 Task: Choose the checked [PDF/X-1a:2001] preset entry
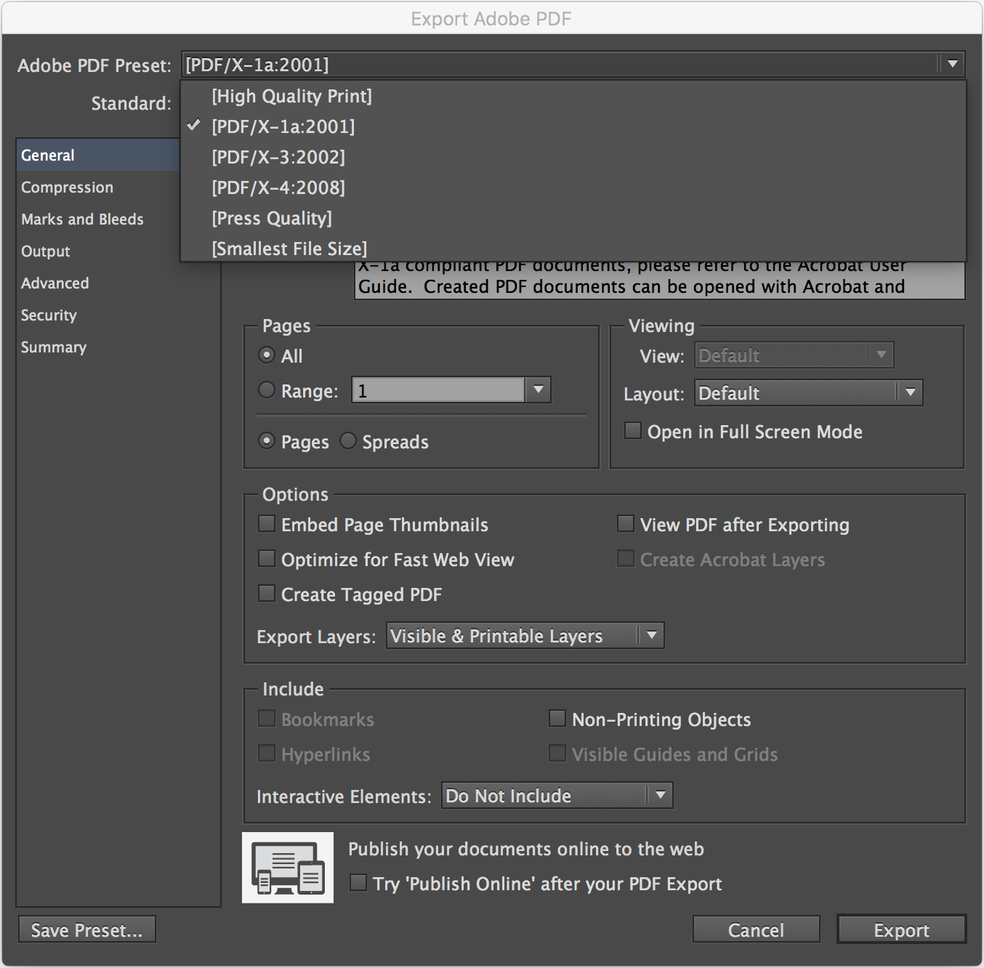pyautogui.click(x=573, y=126)
